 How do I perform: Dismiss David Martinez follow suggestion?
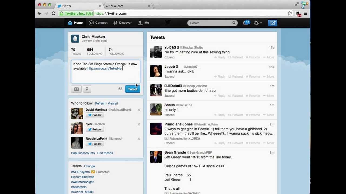pos(139,110)
